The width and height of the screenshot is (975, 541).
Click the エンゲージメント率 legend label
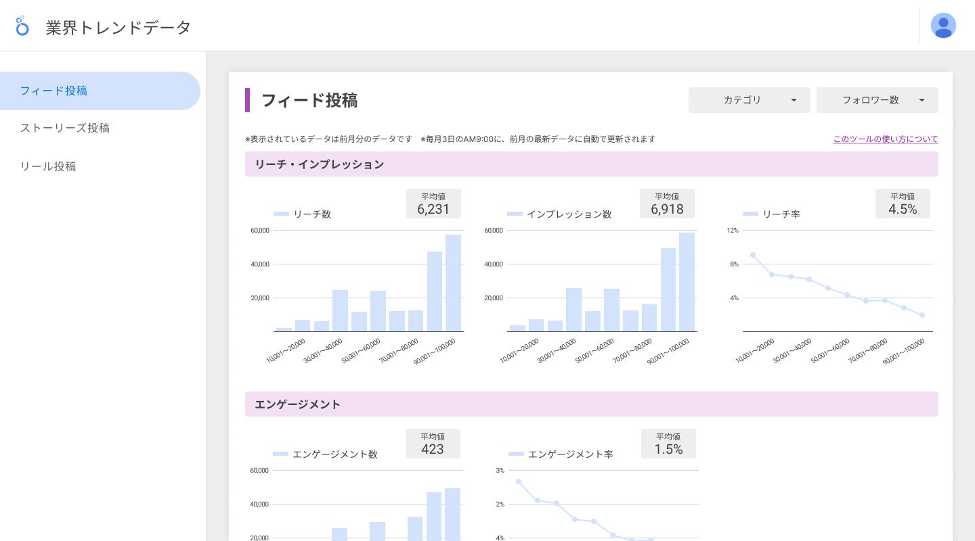(x=571, y=454)
